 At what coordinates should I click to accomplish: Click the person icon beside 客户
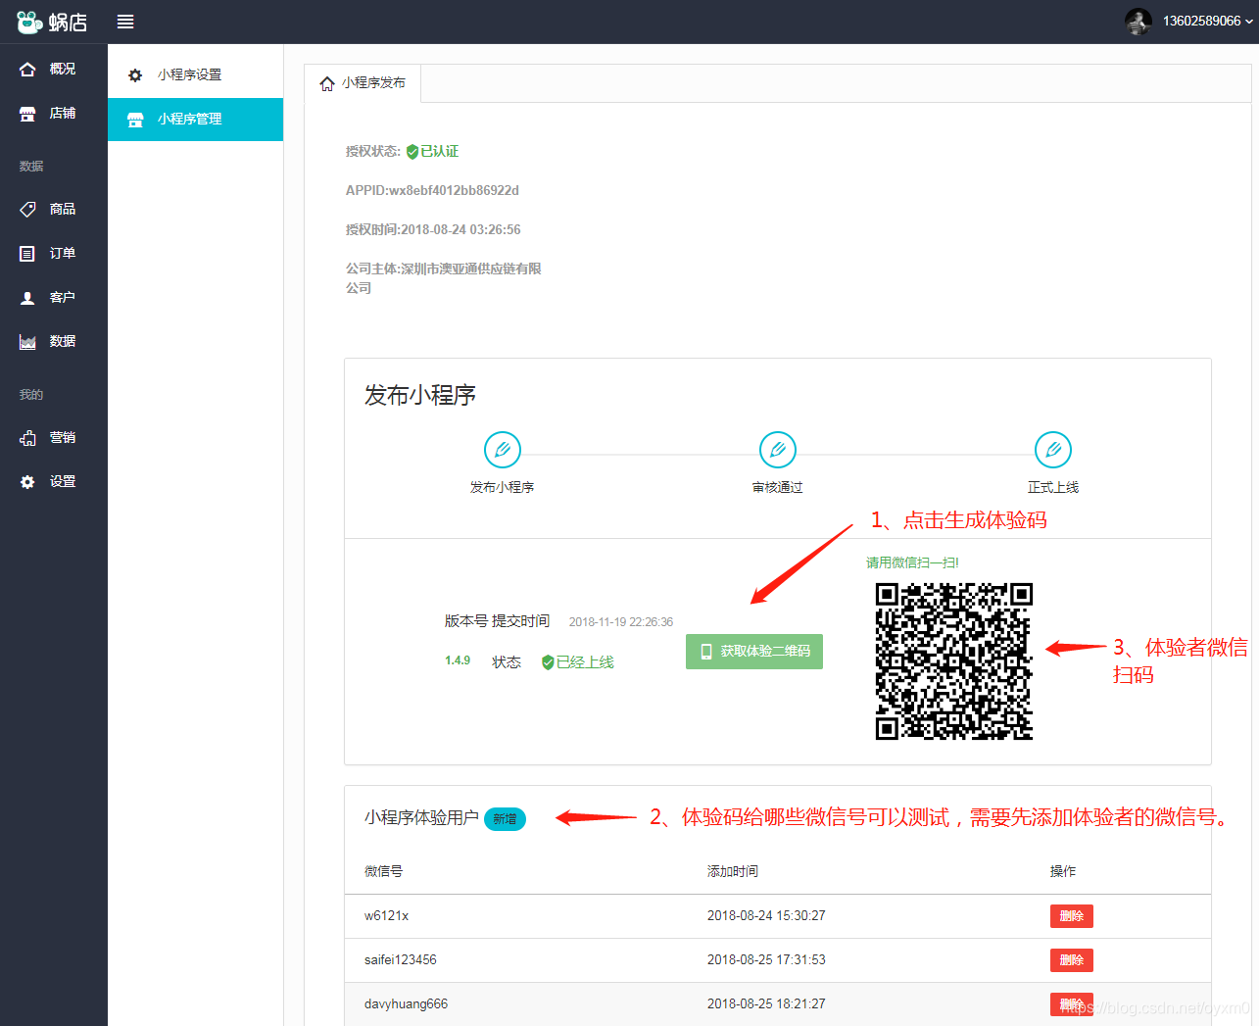click(27, 298)
